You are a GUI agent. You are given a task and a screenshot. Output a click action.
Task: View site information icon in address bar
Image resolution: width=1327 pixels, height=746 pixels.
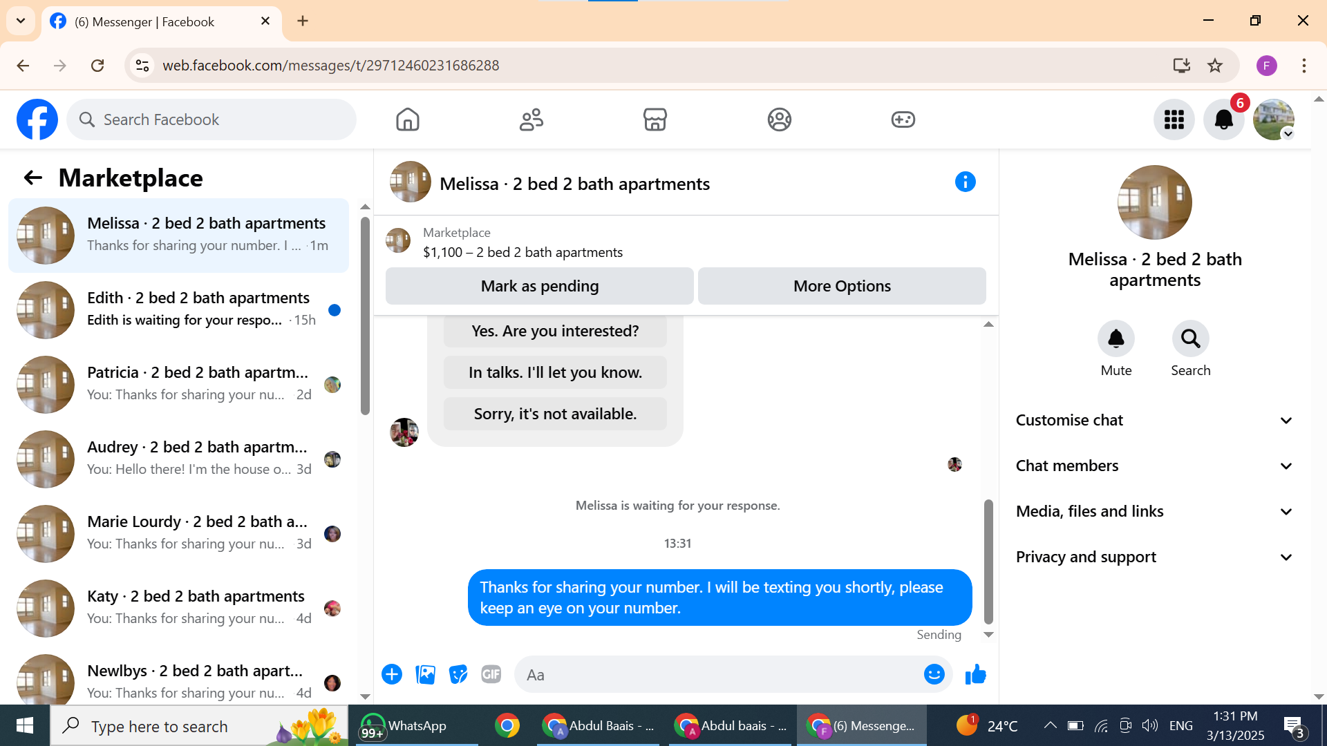click(x=142, y=66)
